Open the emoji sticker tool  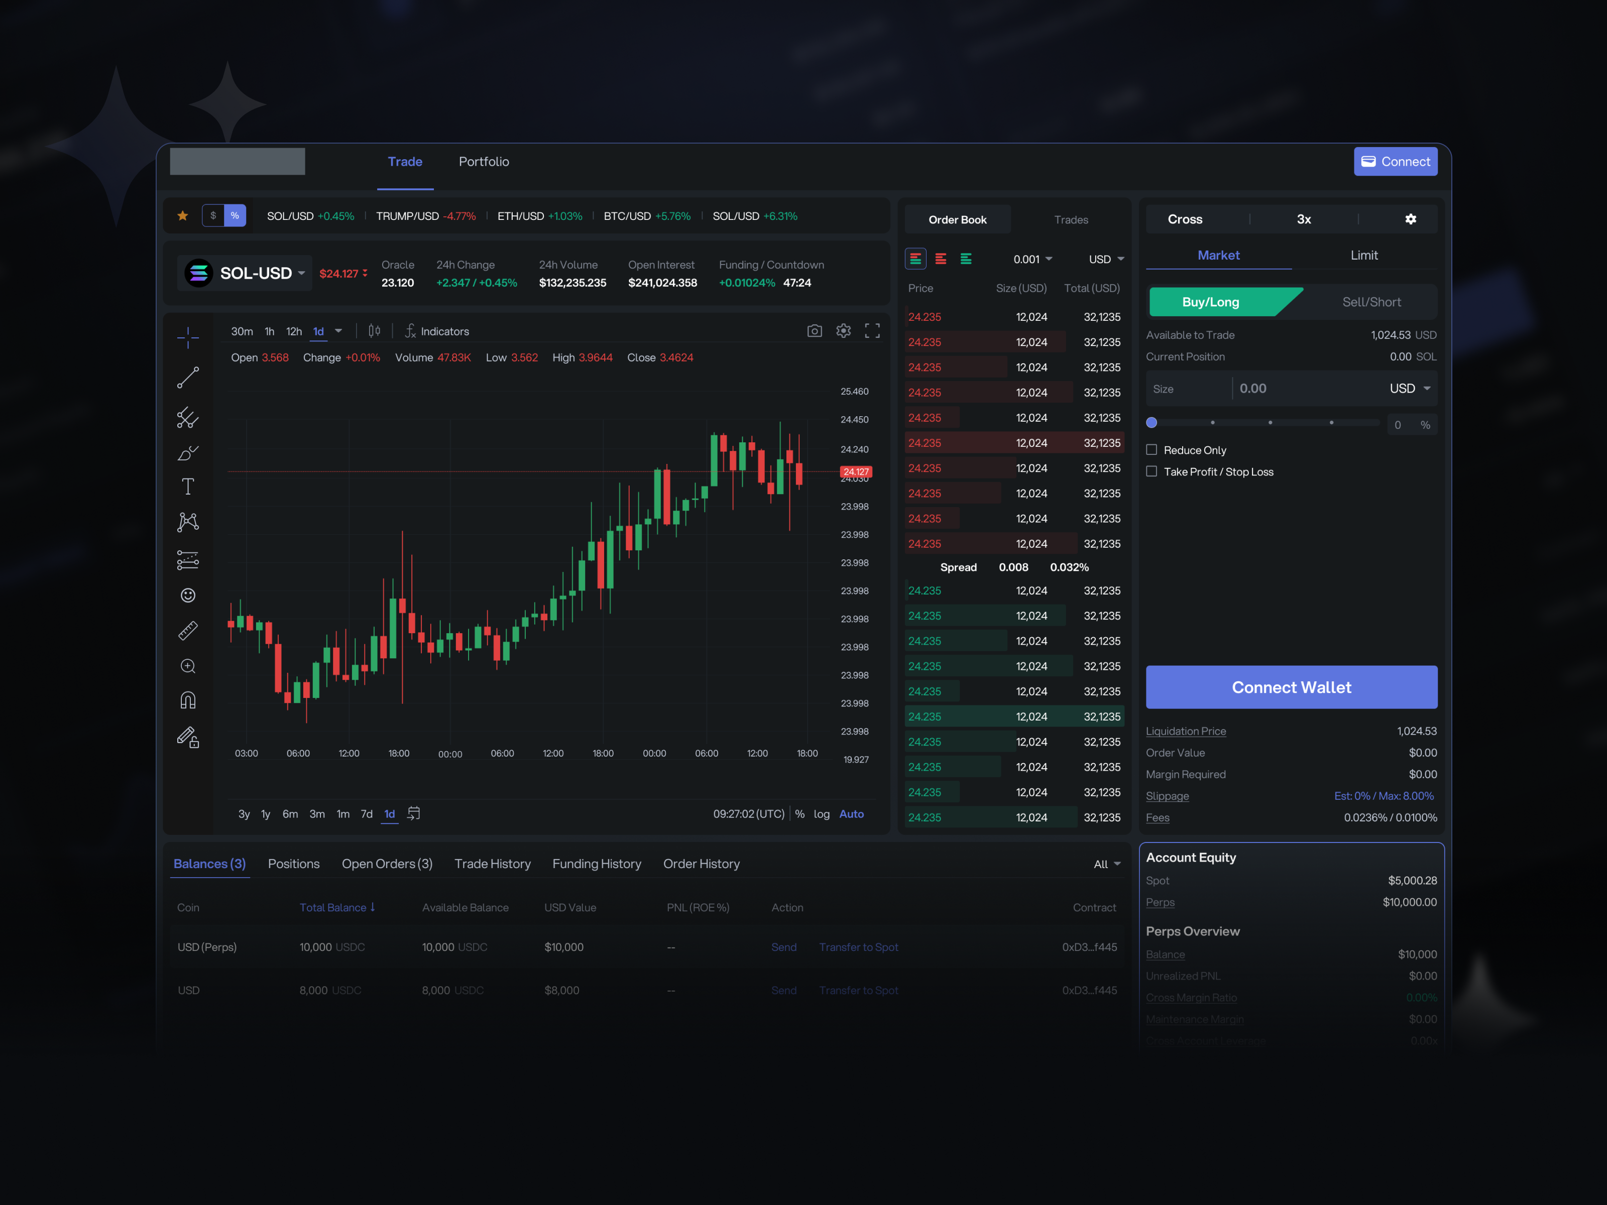coord(187,595)
